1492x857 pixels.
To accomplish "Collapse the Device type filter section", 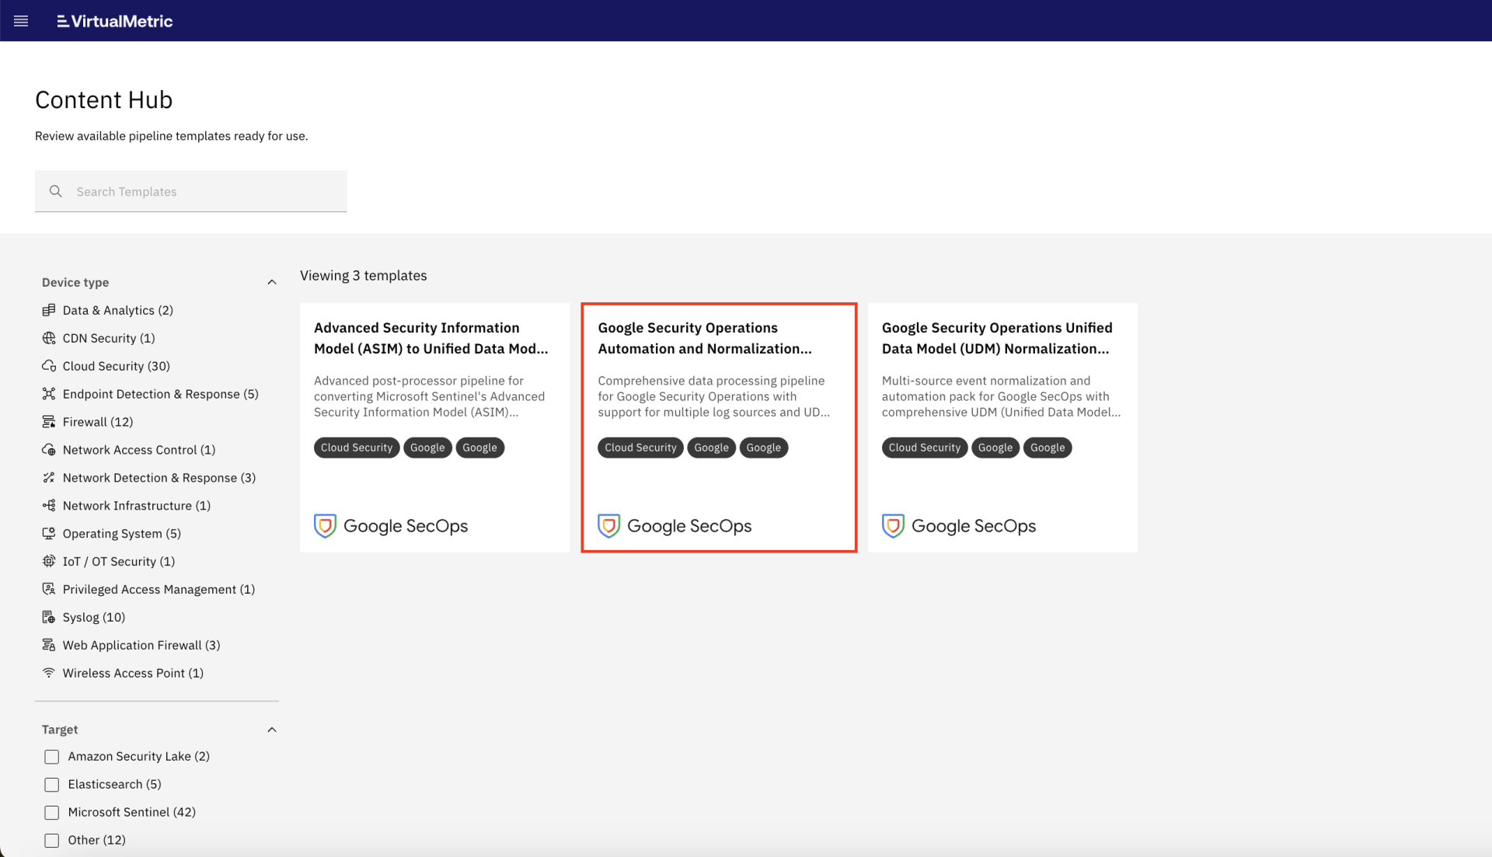I will pos(271,281).
